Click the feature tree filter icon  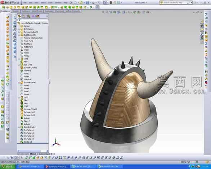tap(19, 20)
